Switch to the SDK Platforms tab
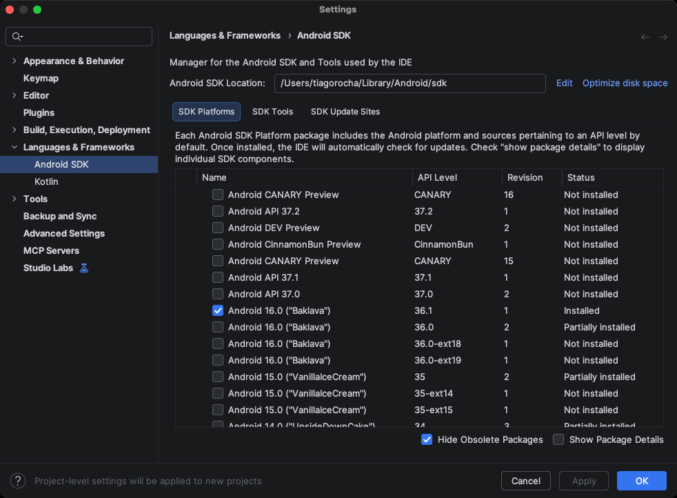The height and width of the screenshot is (498, 677). click(206, 112)
